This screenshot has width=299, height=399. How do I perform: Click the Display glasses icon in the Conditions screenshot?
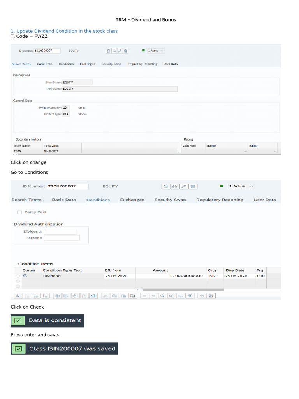(175, 187)
